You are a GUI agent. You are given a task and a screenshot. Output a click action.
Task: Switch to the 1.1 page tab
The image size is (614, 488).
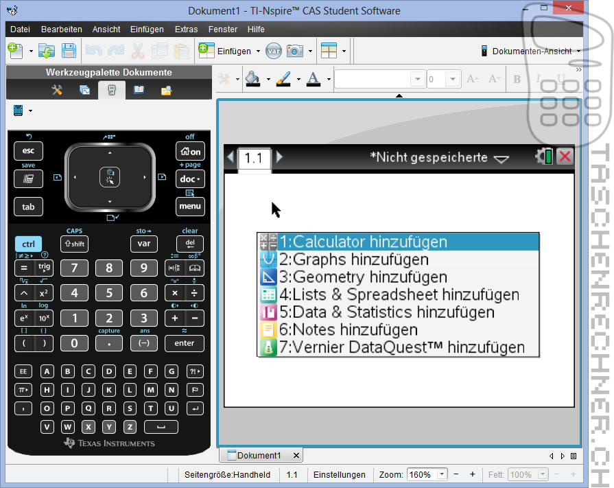click(254, 158)
